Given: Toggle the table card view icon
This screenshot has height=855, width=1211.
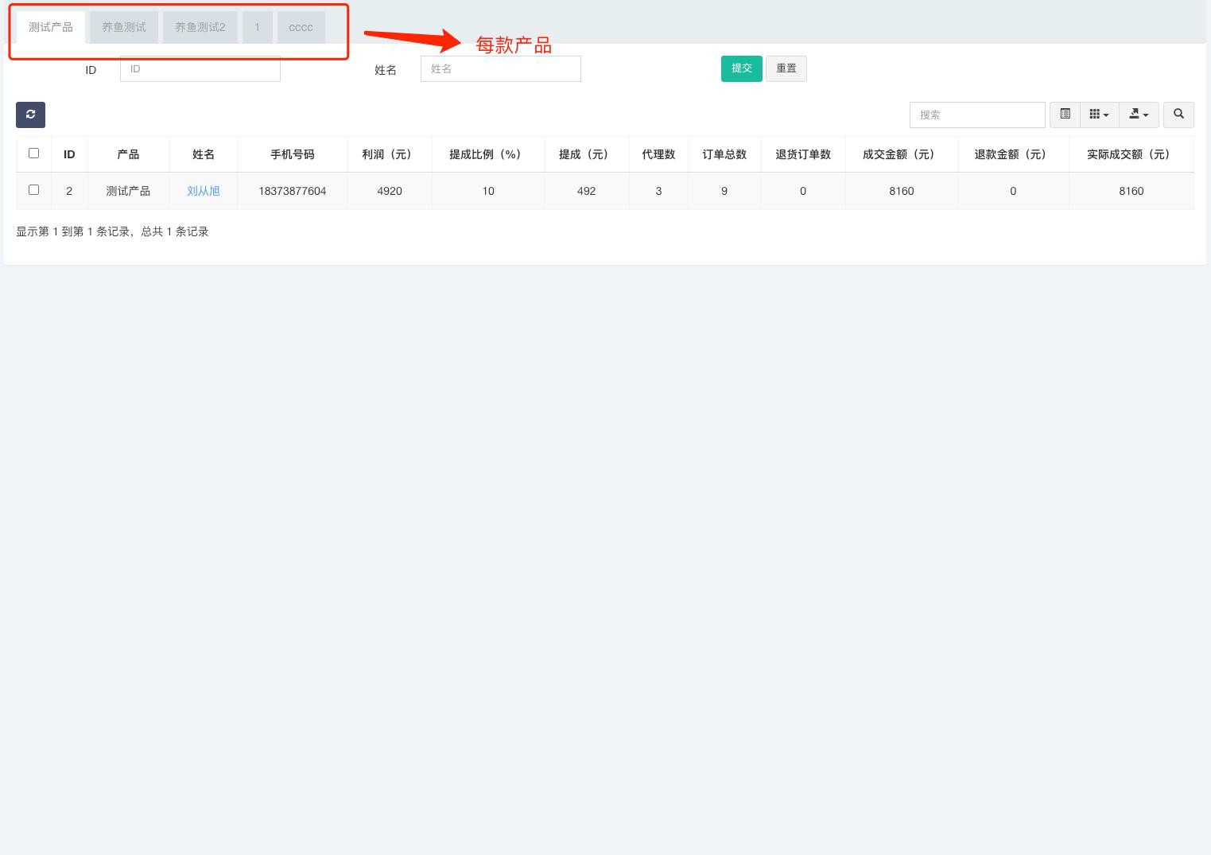Looking at the screenshot, I should tap(1065, 115).
